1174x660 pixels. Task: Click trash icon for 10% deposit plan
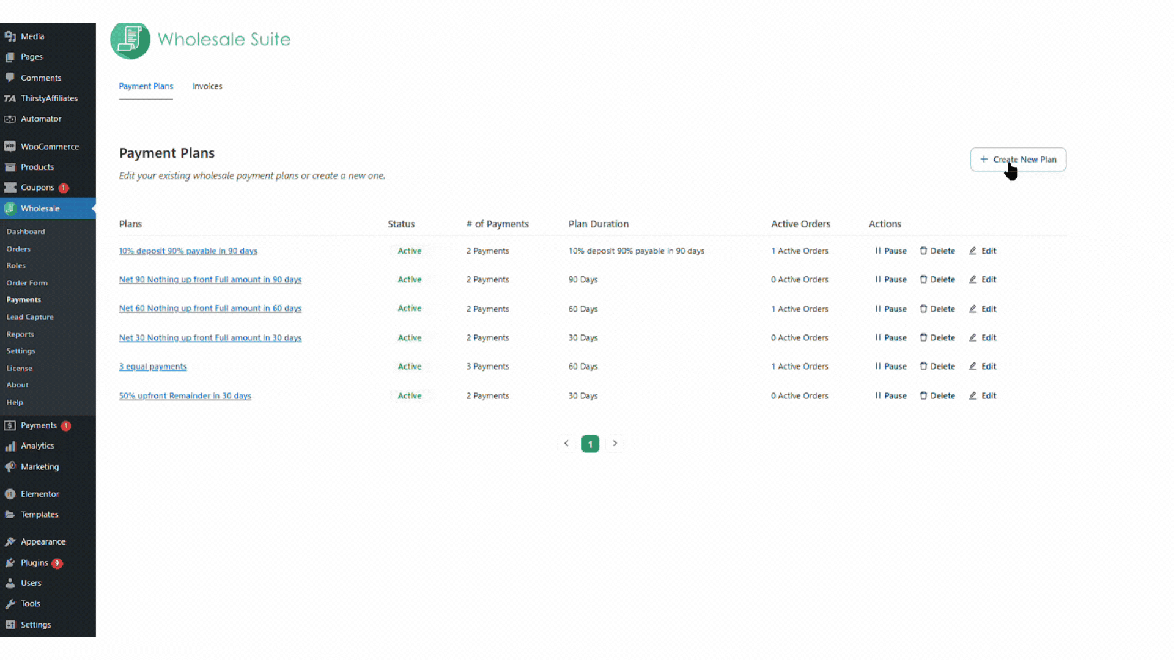click(x=923, y=251)
